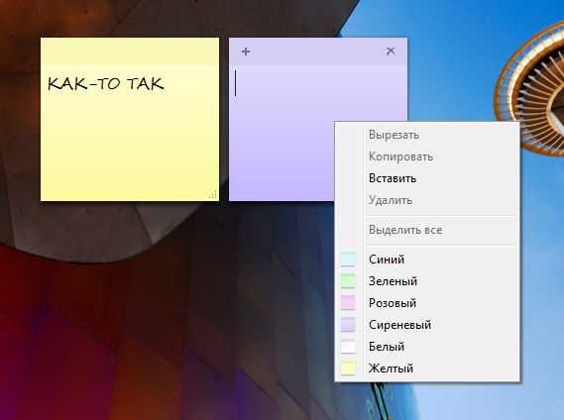
Task: Click the text КАК-ТО ТАК in yellow note
Action: (x=106, y=84)
